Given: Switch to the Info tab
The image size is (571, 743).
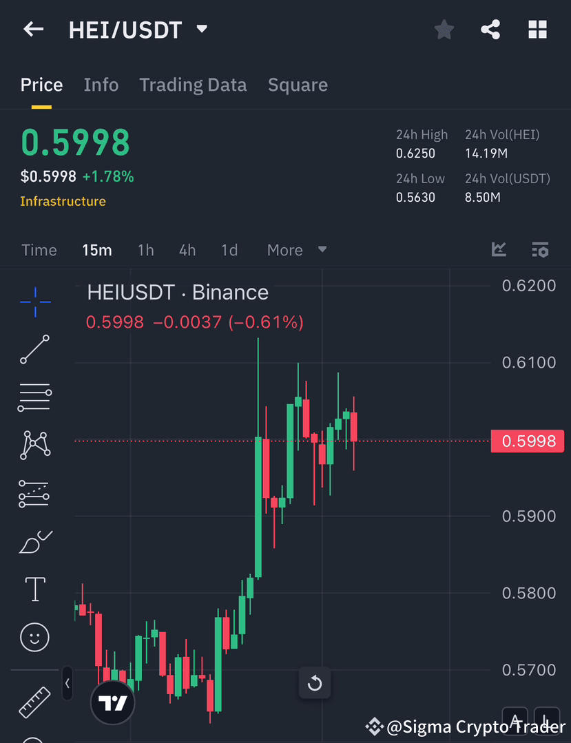Looking at the screenshot, I should click(x=101, y=84).
